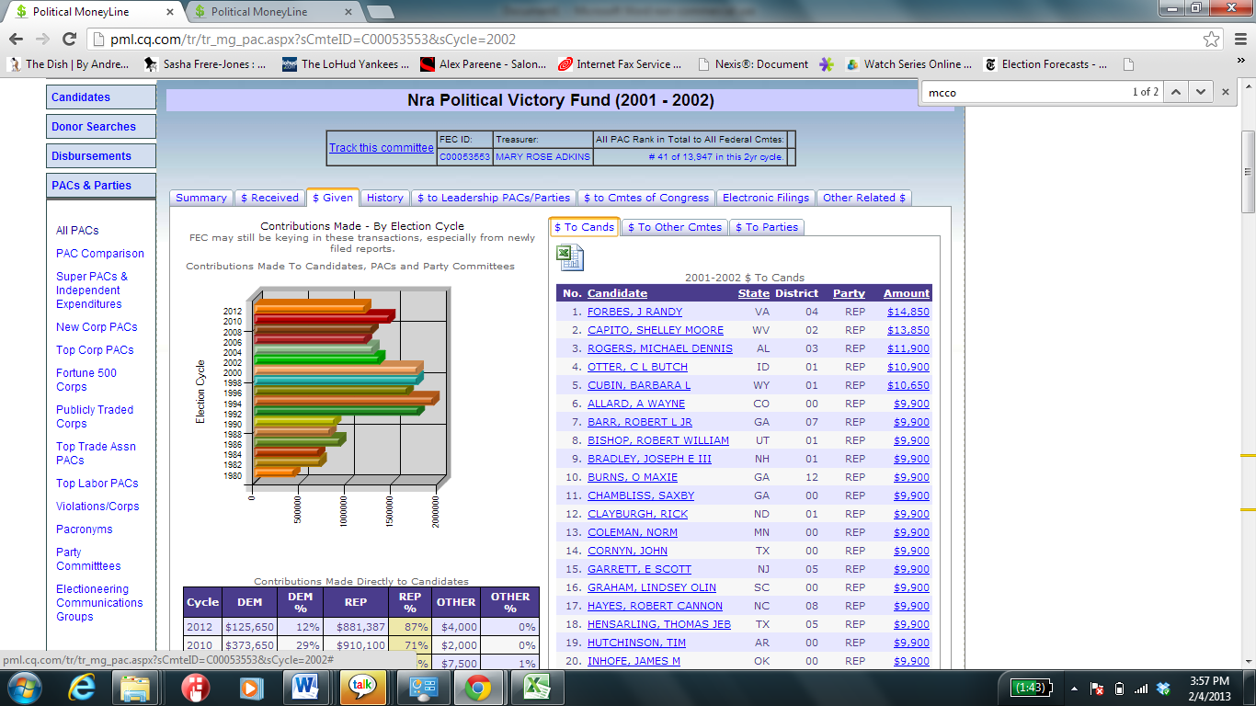Viewport: 1256px width, 706px height.
Task: Click the browser back arrow
Action: (x=17, y=40)
